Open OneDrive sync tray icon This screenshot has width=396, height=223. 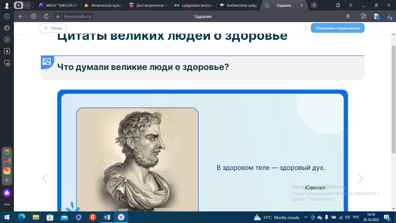click(x=320, y=217)
